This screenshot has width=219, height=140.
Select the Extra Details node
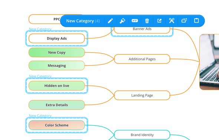57,105
